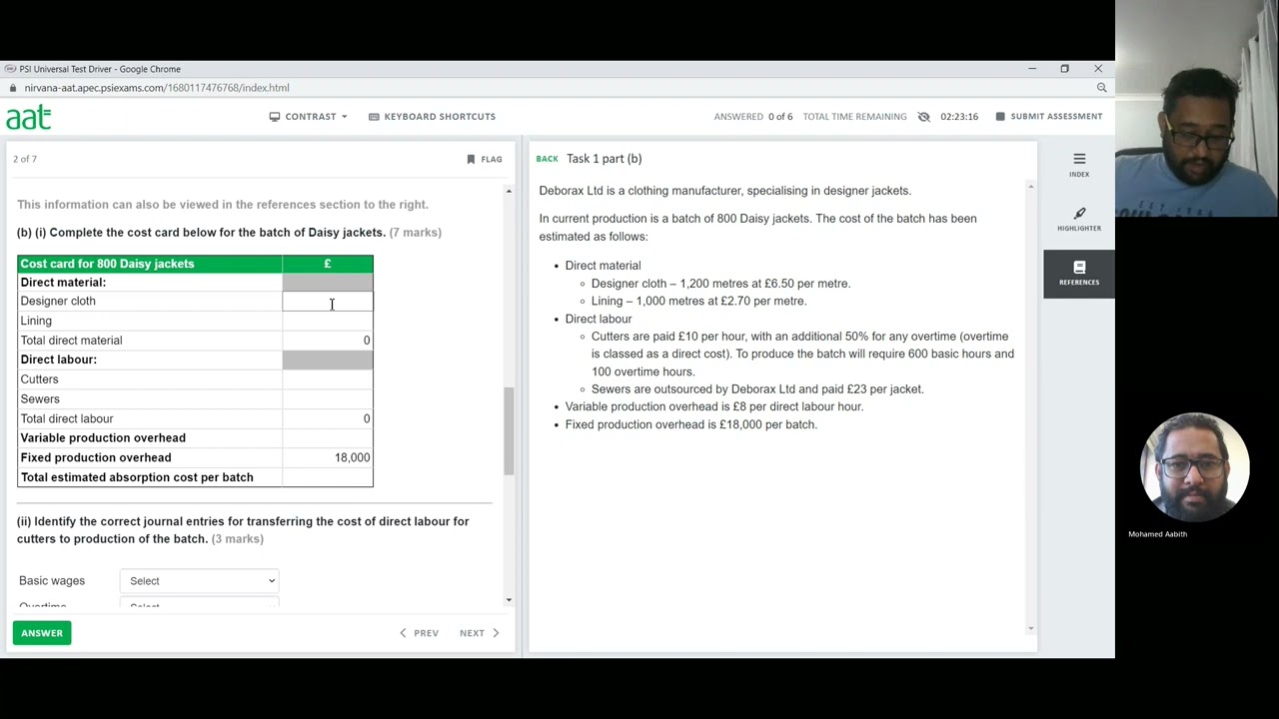Go to the next question
This screenshot has width=1279, height=719.
pos(480,633)
